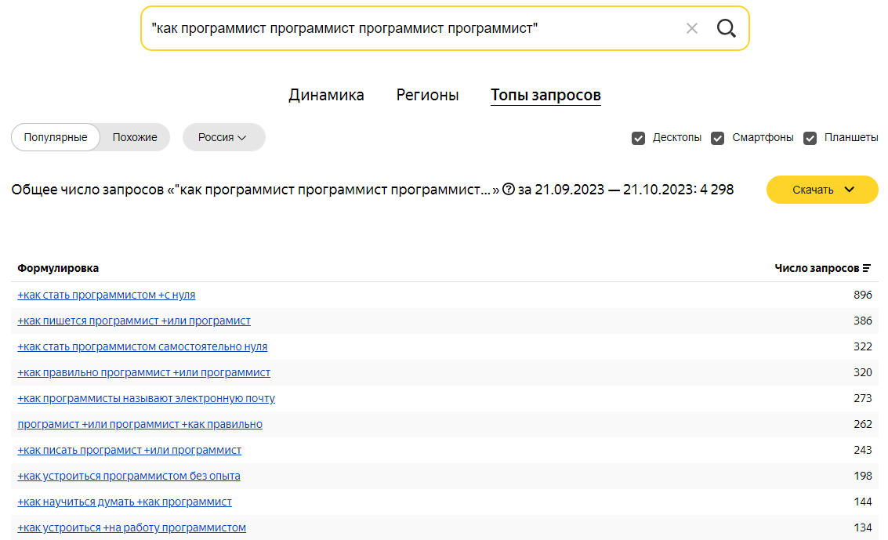Select the Топы запросов tab
Screen dimensions: 888x540
545,96
